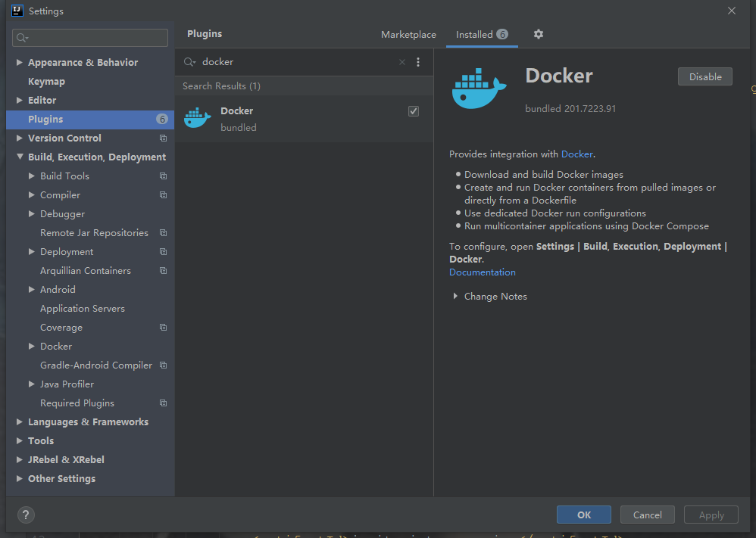This screenshot has width=756, height=538.
Task: Click the Apply button
Action: tap(711, 515)
